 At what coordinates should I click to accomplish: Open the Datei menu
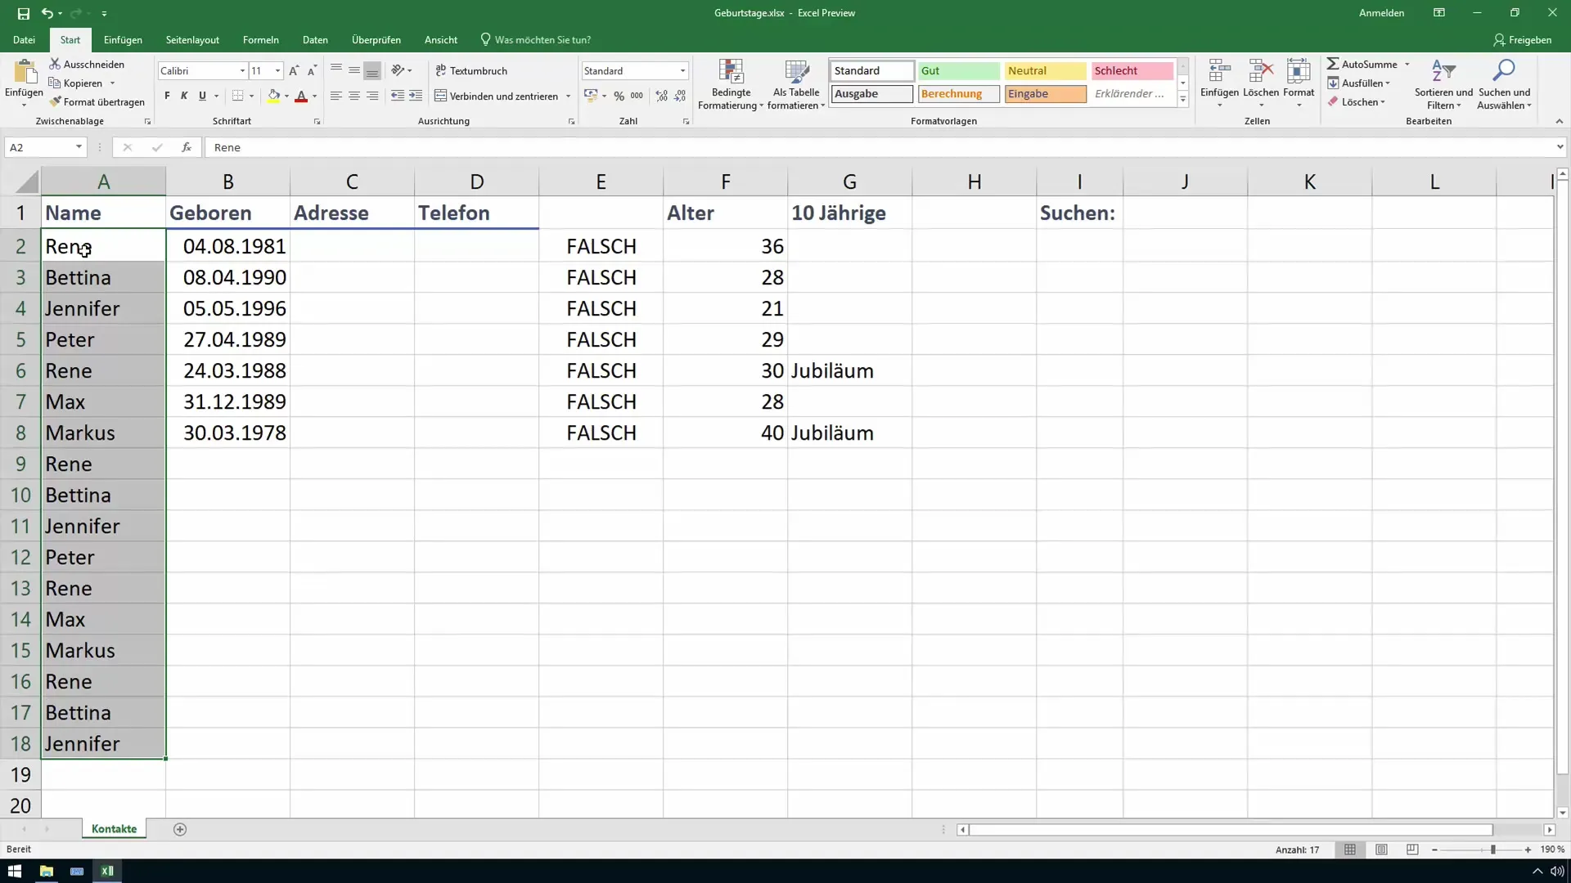click(24, 39)
